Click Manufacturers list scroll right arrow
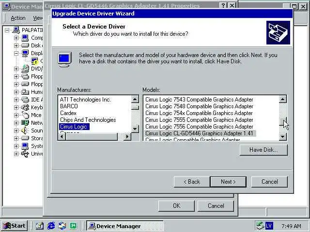 click(127, 136)
